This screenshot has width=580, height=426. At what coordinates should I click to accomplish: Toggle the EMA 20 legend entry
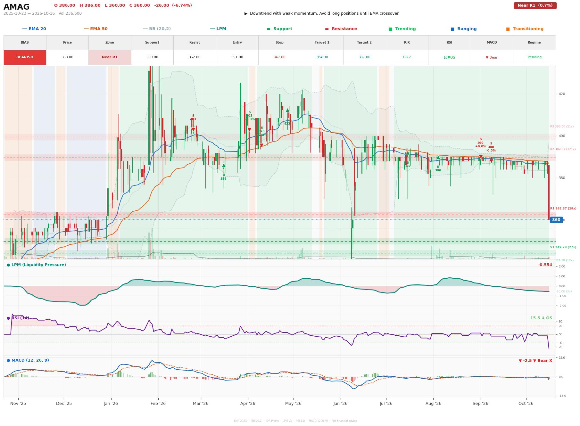coord(34,29)
